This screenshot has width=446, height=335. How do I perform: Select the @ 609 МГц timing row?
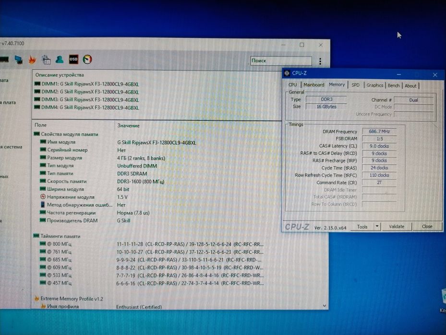pos(151,267)
